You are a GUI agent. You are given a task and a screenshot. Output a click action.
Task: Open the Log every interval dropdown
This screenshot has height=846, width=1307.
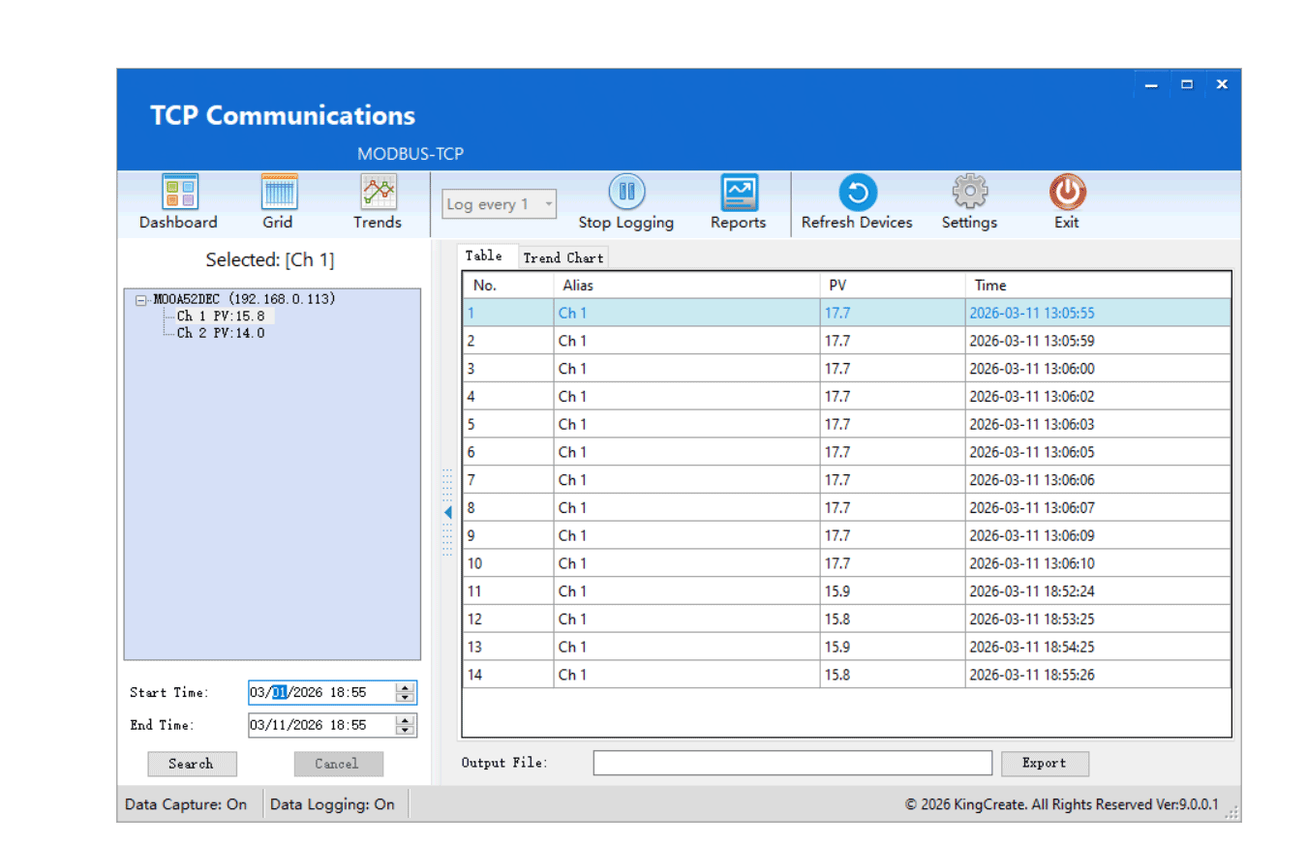pos(551,203)
